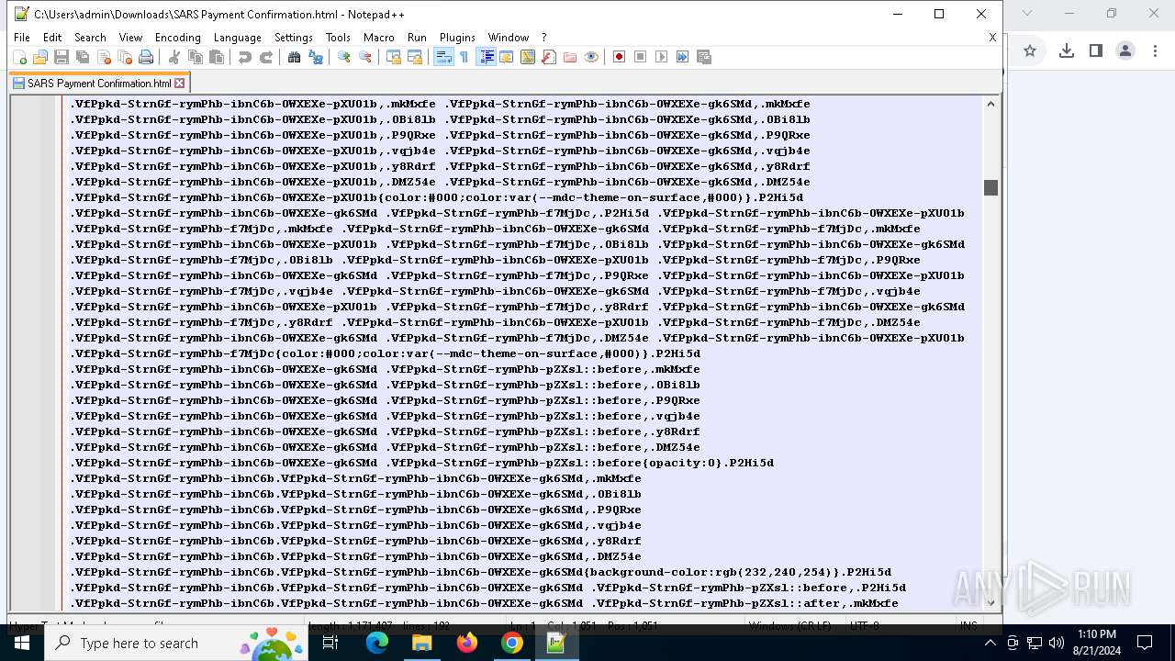Image resolution: width=1175 pixels, height=661 pixels.
Task: Open Firefox from taskbar
Action: (467, 643)
